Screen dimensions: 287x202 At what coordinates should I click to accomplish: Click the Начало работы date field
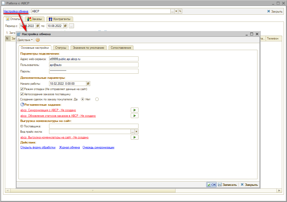pyautogui.click(x=68, y=83)
